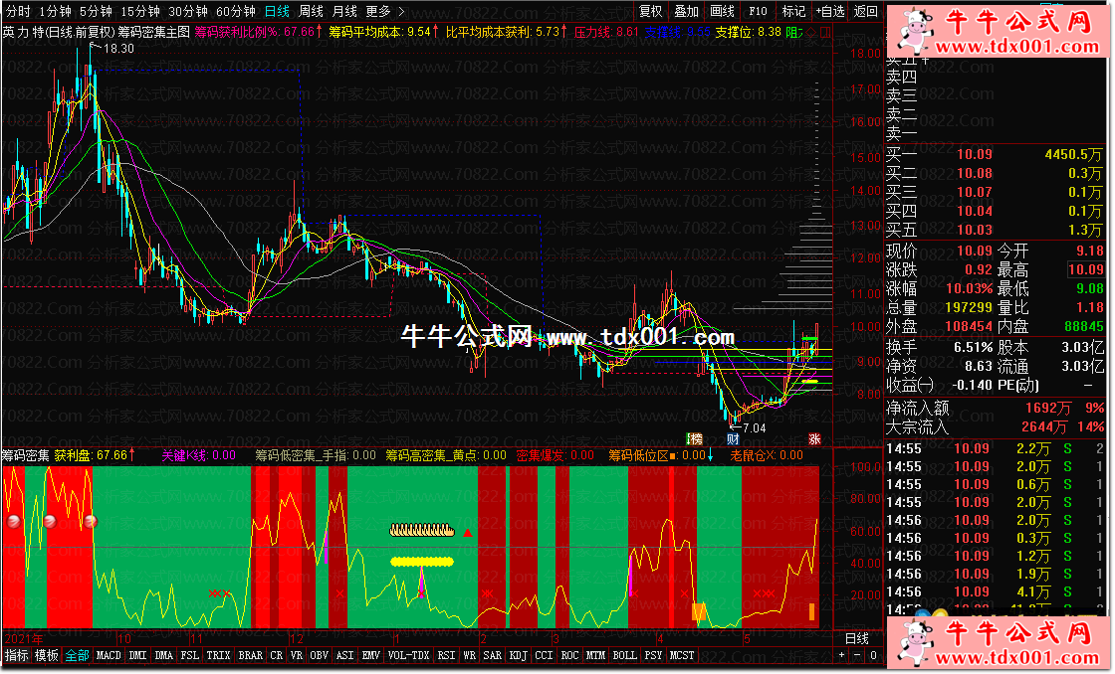
Task: Click the minus zoom-out button at bottom
Action: point(856,656)
